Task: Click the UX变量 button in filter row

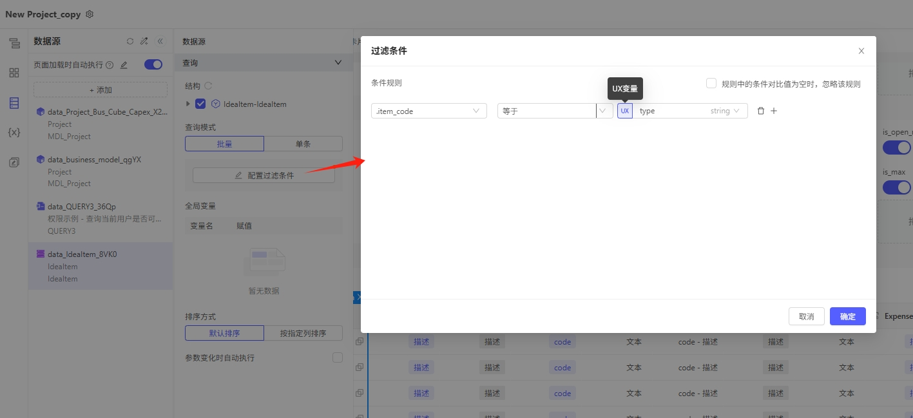Action: [625, 111]
